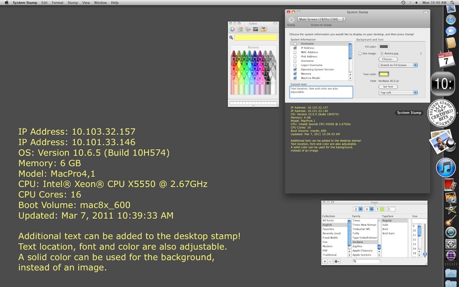Enable the Hostname checkbox

coord(295,44)
